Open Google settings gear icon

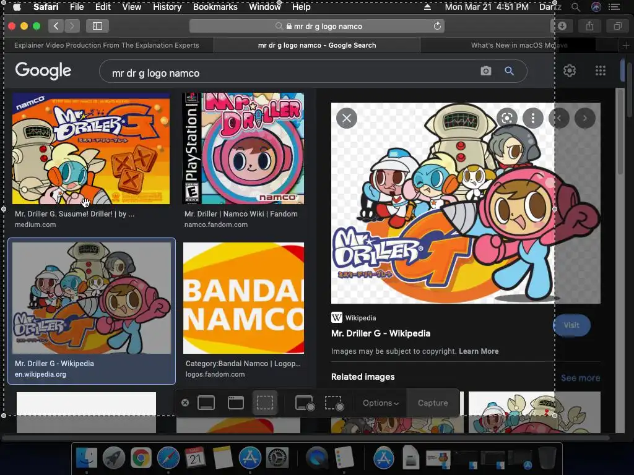tap(570, 71)
